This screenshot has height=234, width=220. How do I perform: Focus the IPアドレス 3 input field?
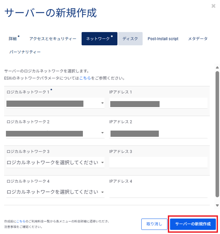pyautogui.click(x=158, y=163)
